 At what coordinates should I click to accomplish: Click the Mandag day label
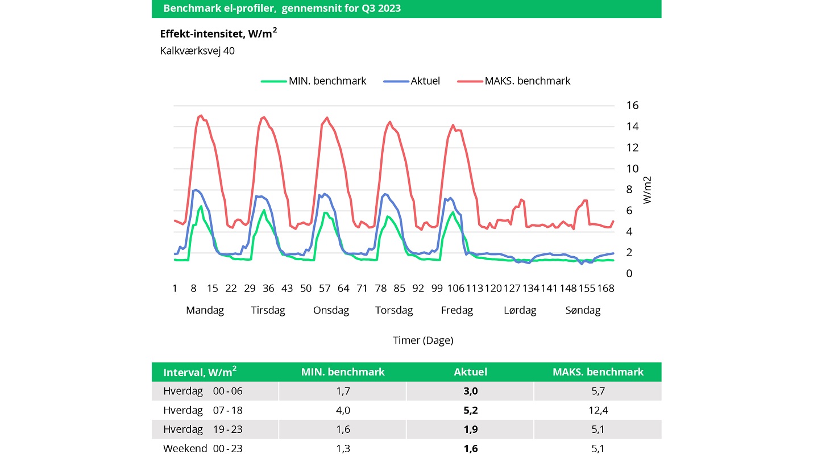point(205,311)
